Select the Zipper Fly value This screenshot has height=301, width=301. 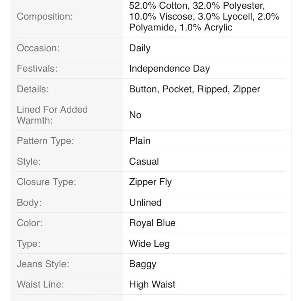pos(150,182)
